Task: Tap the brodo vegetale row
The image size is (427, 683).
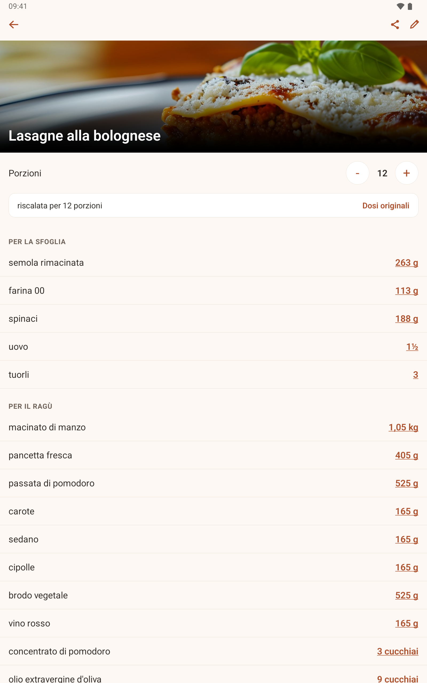Action: (213, 595)
